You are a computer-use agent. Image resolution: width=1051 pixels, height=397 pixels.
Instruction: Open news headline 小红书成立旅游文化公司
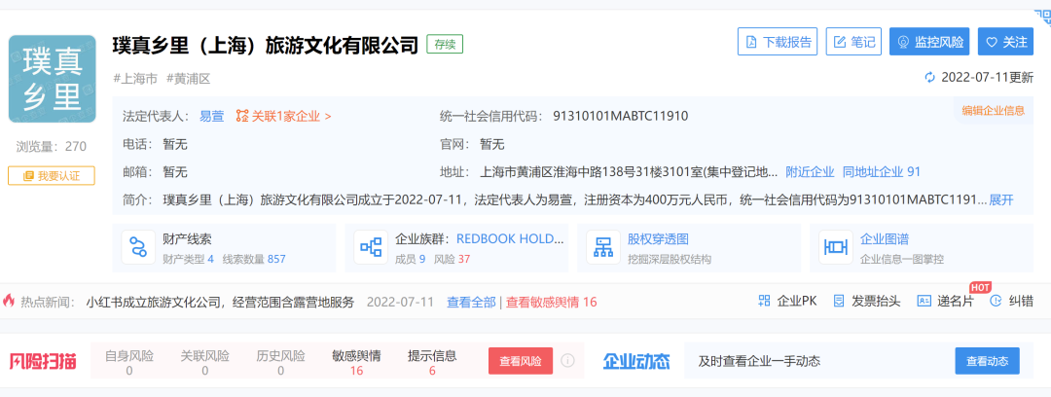coord(220,302)
